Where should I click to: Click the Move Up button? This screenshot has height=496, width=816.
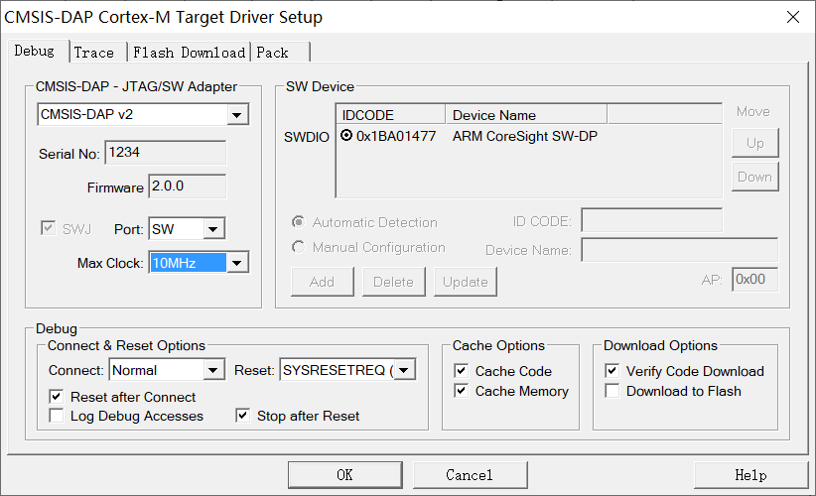click(755, 143)
